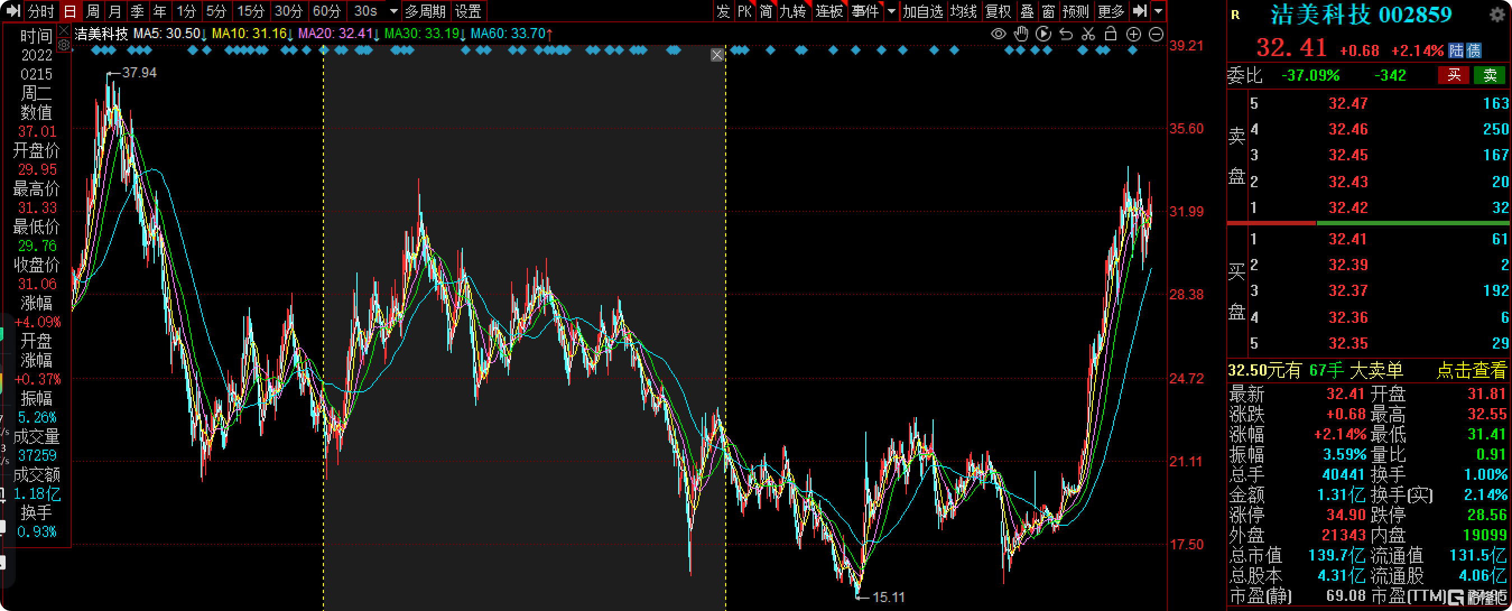The image size is (1512, 611).
Task: Click the red 买 buy button
Action: point(1453,75)
